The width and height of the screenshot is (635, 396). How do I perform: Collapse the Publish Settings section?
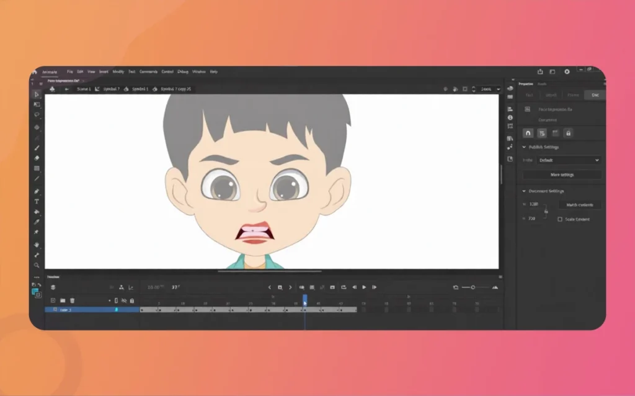tap(524, 147)
